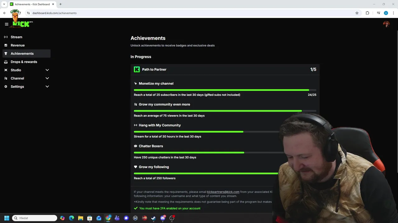The width and height of the screenshot is (398, 223).
Task: Click the heart icon by Grow my following
Action: 136,167
